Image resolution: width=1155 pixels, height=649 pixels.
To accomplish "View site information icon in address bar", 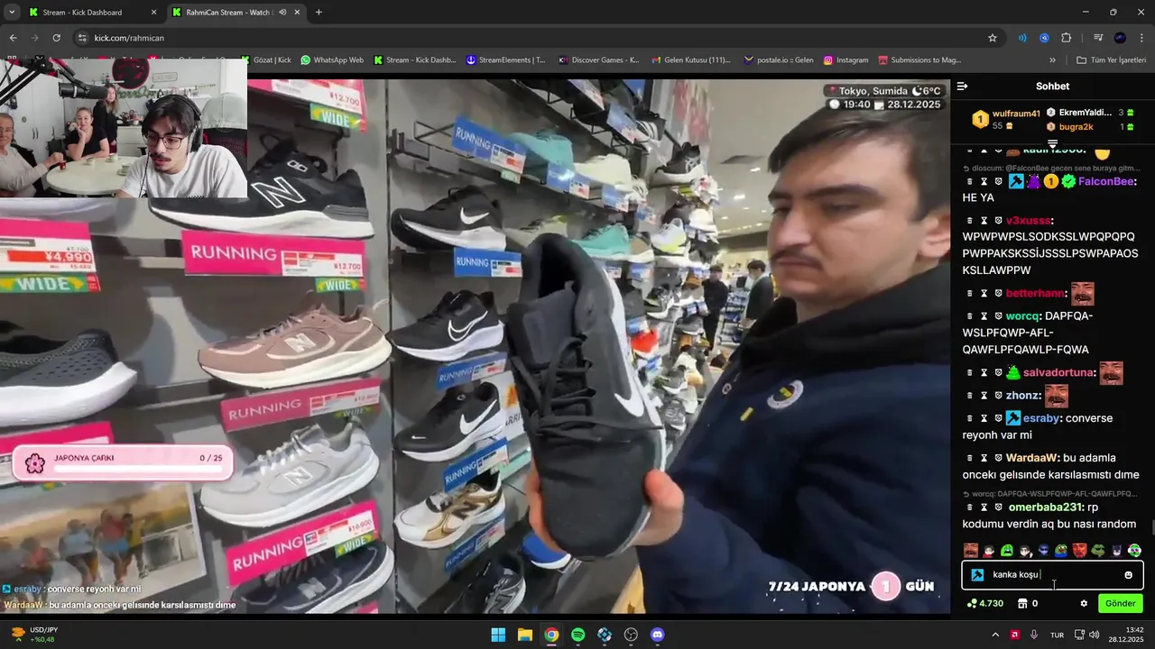I will coord(82,38).
